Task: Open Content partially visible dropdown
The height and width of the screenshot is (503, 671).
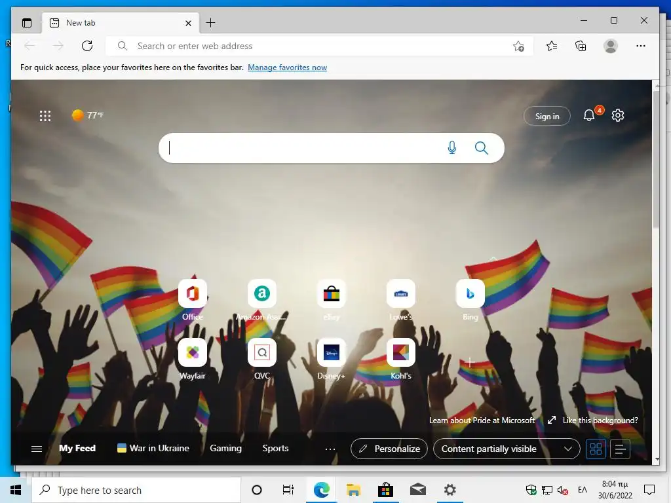Action: [507, 449]
